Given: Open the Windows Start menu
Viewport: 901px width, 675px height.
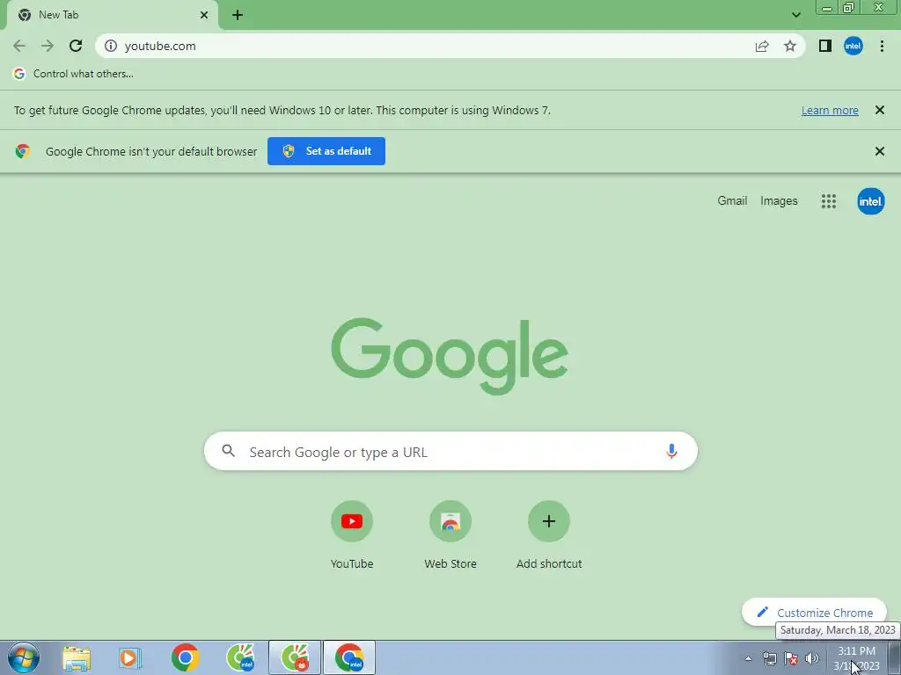Looking at the screenshot, I should click(x=24, y=657).
